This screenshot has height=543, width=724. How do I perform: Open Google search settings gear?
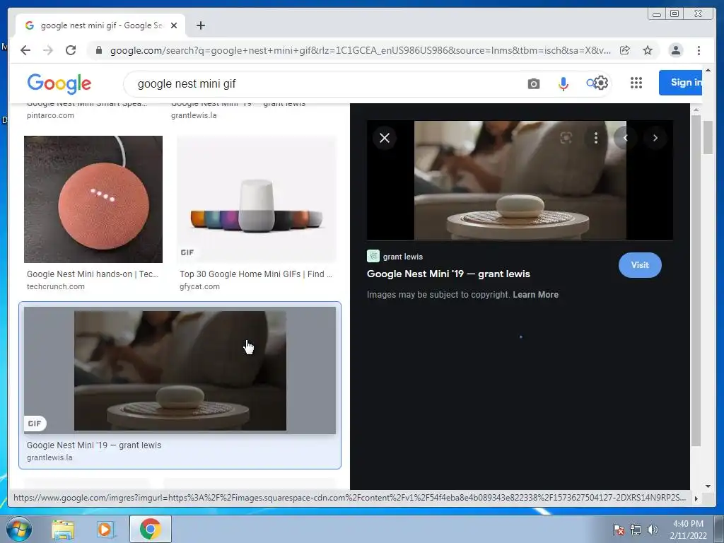600,83
